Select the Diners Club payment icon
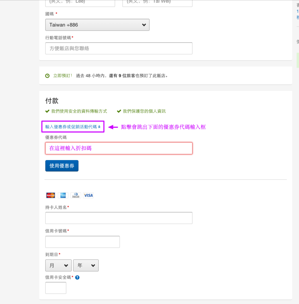299x304 pixels. pos(76,195)
